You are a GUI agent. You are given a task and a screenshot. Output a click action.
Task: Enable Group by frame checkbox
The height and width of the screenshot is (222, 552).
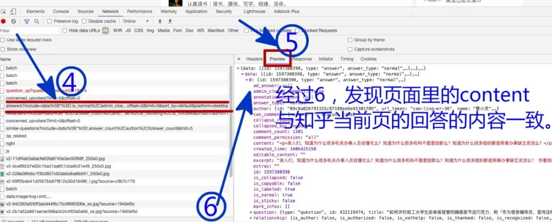click(x=350, y=40)
